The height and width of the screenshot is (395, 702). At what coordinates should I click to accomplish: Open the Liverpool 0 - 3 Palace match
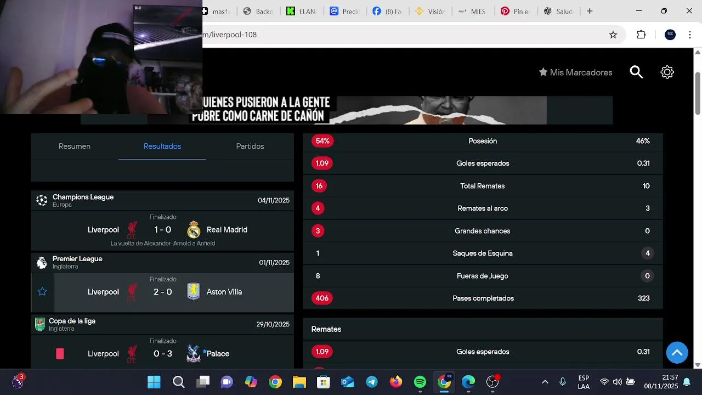[162, 352]
